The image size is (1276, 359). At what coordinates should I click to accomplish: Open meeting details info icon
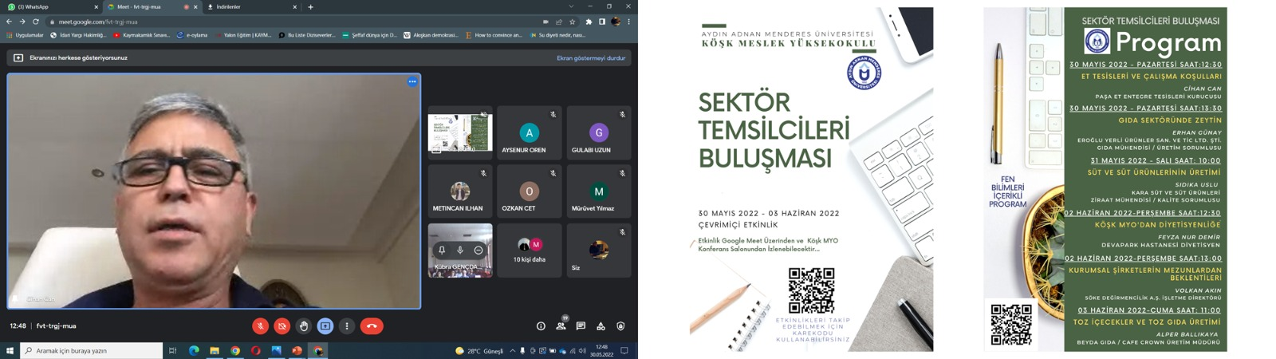pyautogui.click(x=541, y=326)
